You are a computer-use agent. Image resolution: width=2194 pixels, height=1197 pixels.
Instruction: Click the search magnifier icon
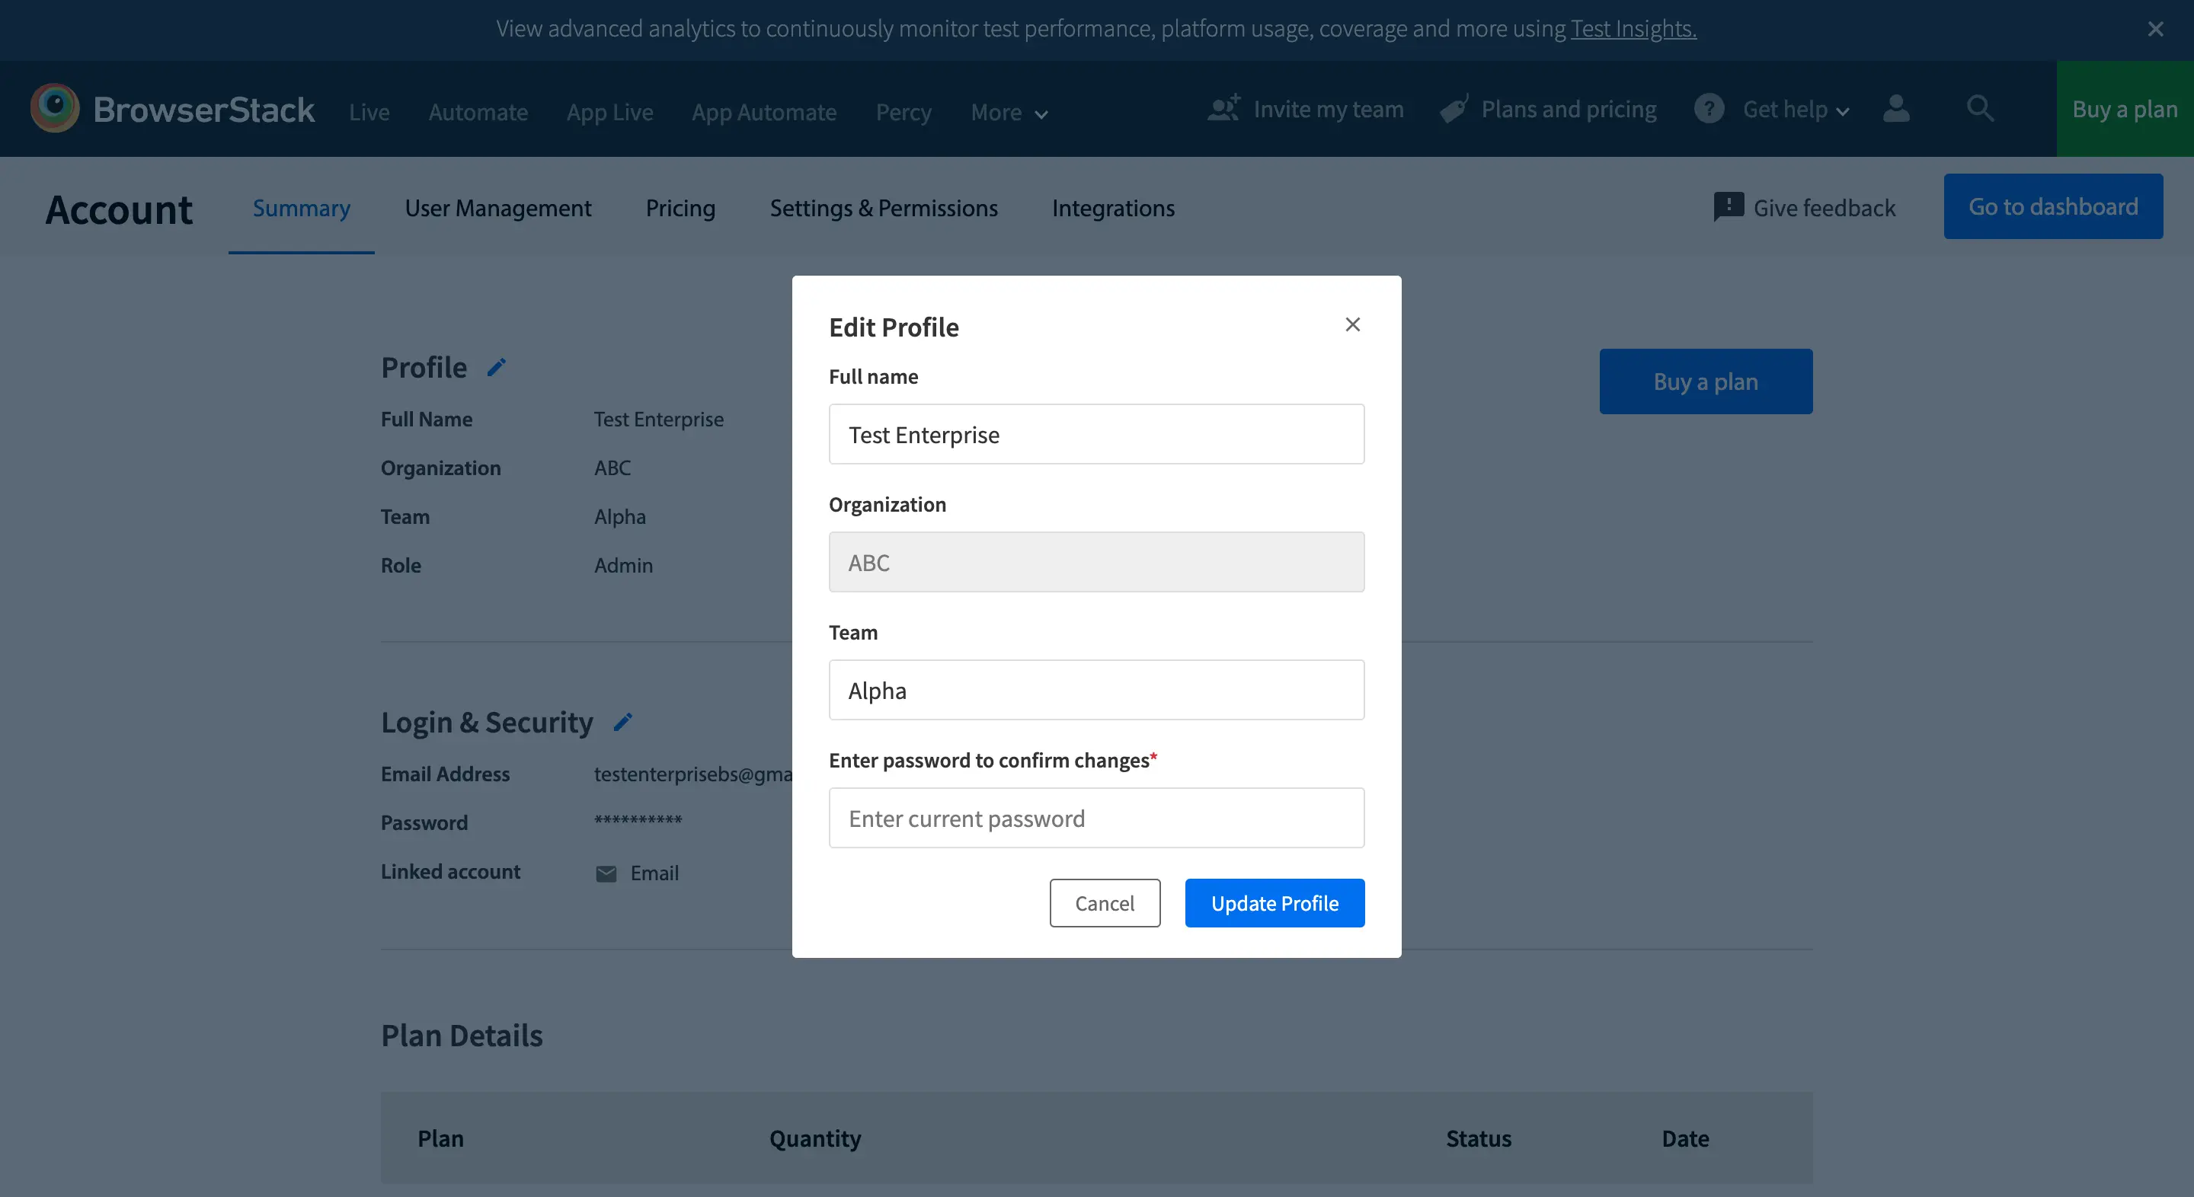(1979, 109)
